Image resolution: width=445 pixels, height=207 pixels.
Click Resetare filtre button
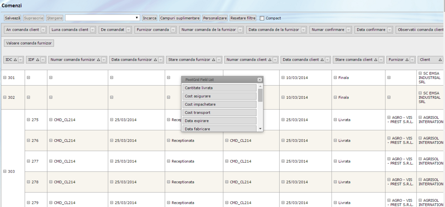point(243,18)
